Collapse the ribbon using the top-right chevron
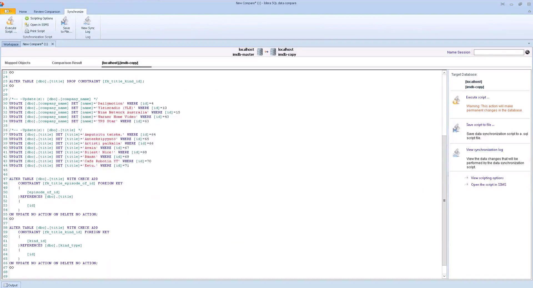This screenshot has width=533, height=288. coord(529,12)
